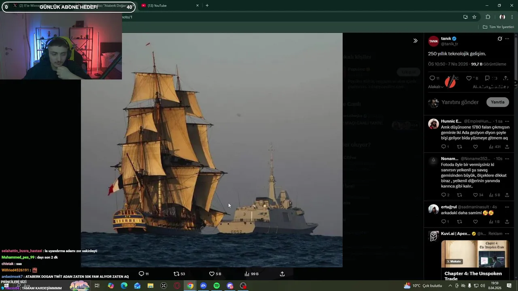This screenshot has width=518, height=291.
Task: Click tweet timestamp ÖS 10:50 · 7 Nis 2026
Action: coord(448,64)
